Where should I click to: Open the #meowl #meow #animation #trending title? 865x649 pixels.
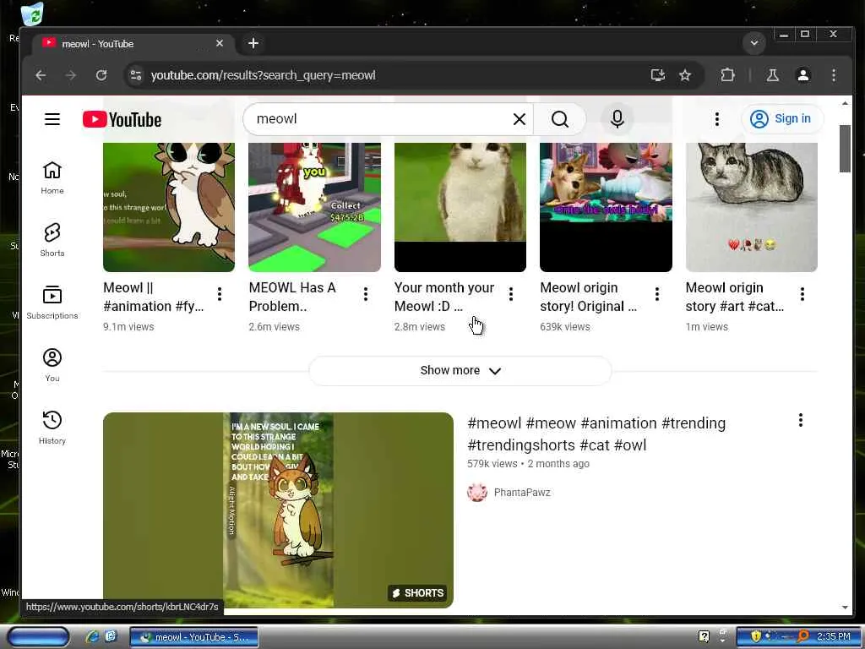click(596, 434)
